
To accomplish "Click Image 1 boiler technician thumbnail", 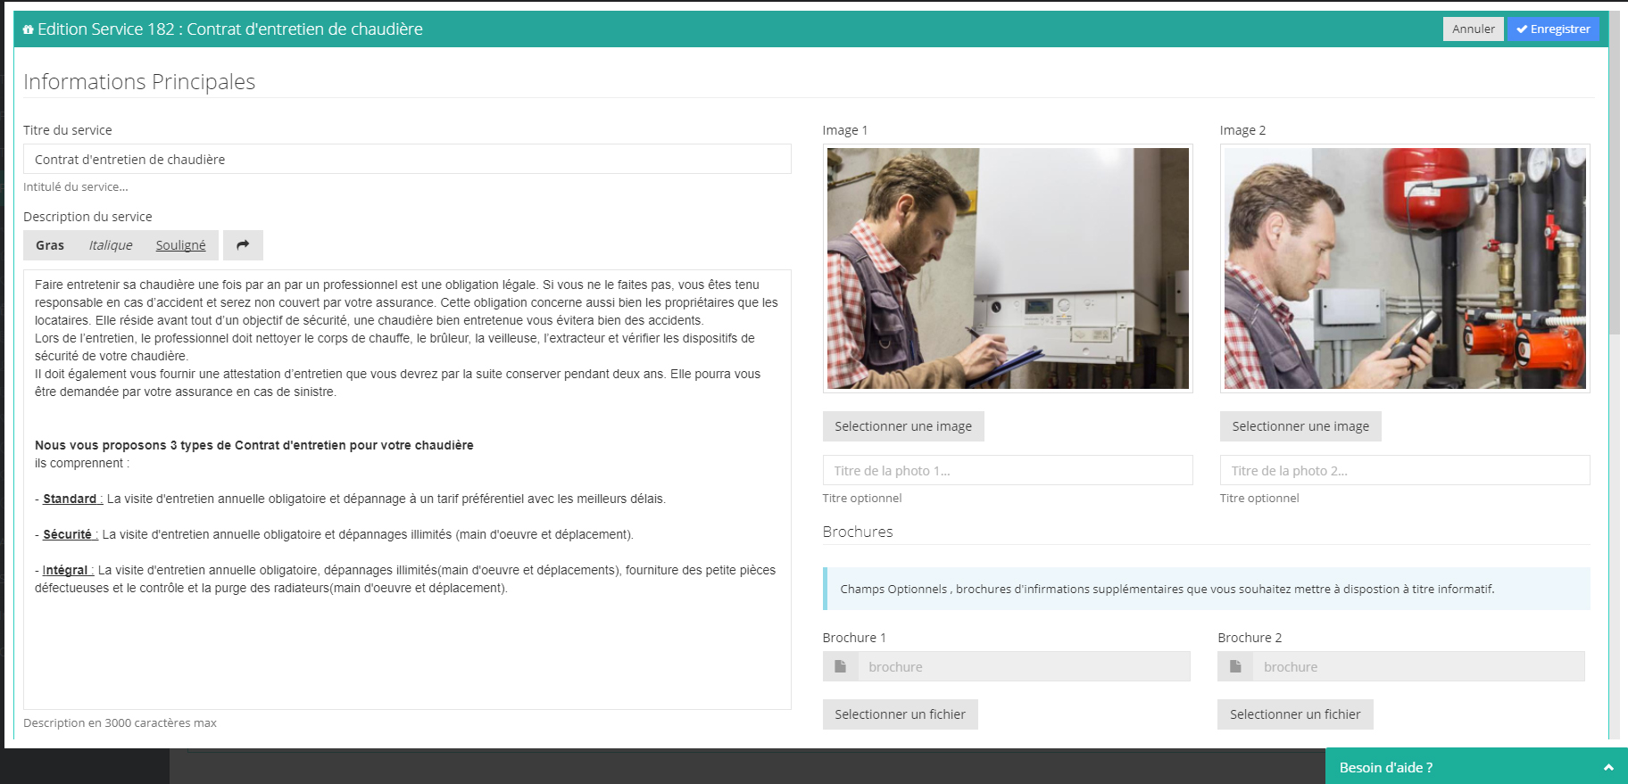I will (1008, 268).
